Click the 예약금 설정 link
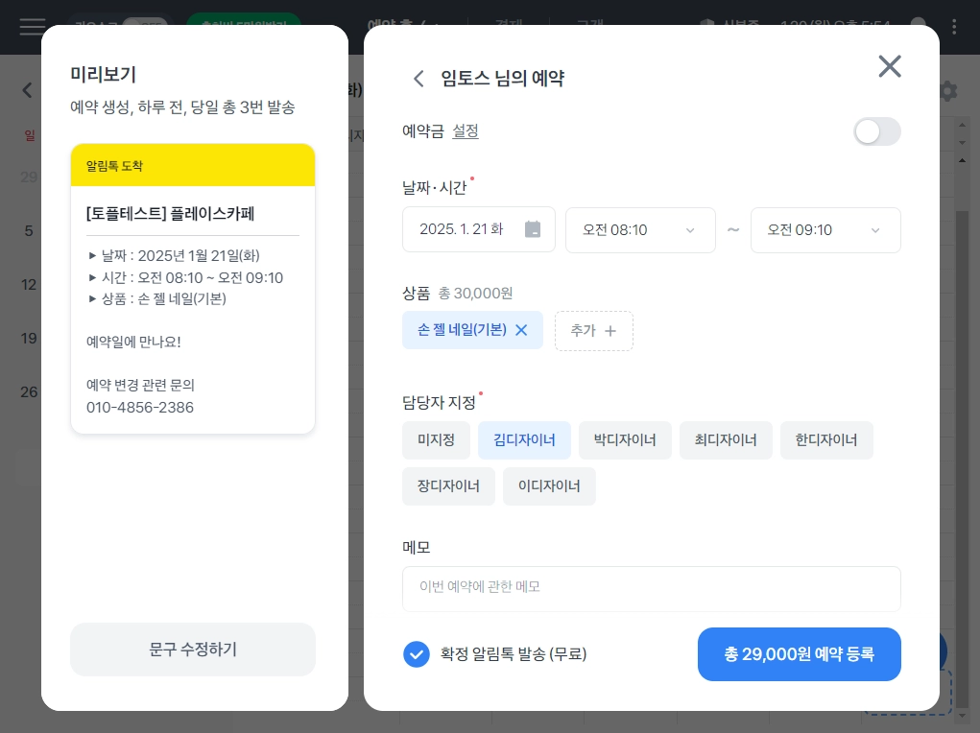This screenshot has height=733, width=980. coord(466,131)
